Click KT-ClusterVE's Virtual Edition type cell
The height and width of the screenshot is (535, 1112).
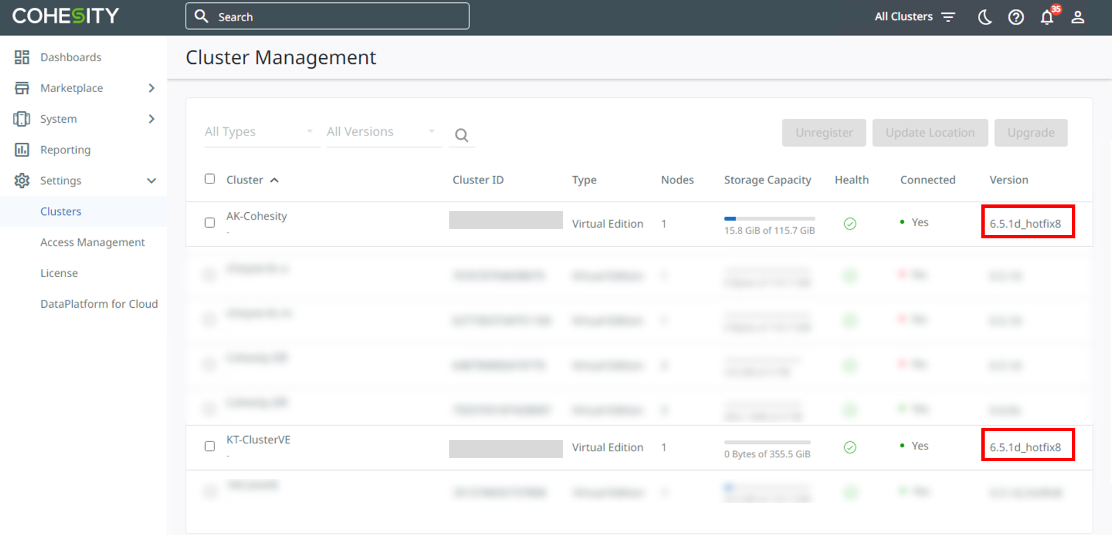607,447
